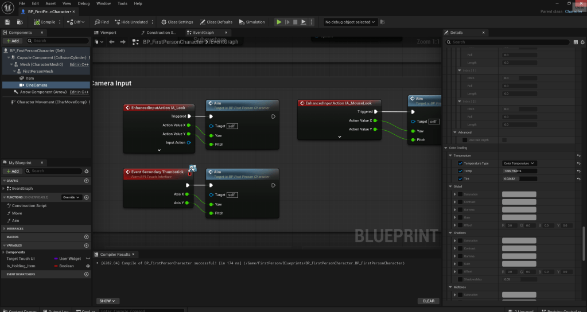587x312 pixels.
Task: Open the functions Override dropdown
Action: pos(71,197)
